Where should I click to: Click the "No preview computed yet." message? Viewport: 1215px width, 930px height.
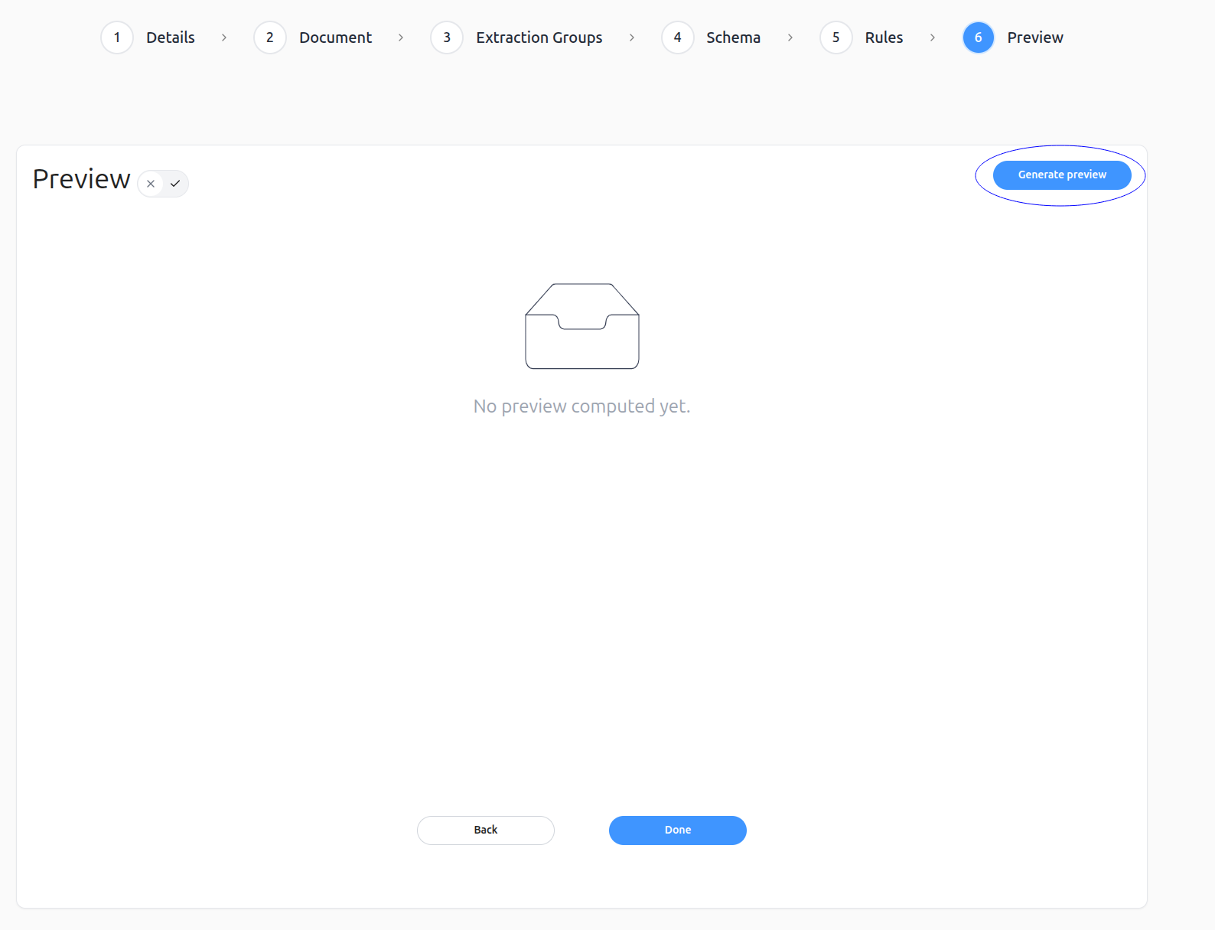pos(581,406)
